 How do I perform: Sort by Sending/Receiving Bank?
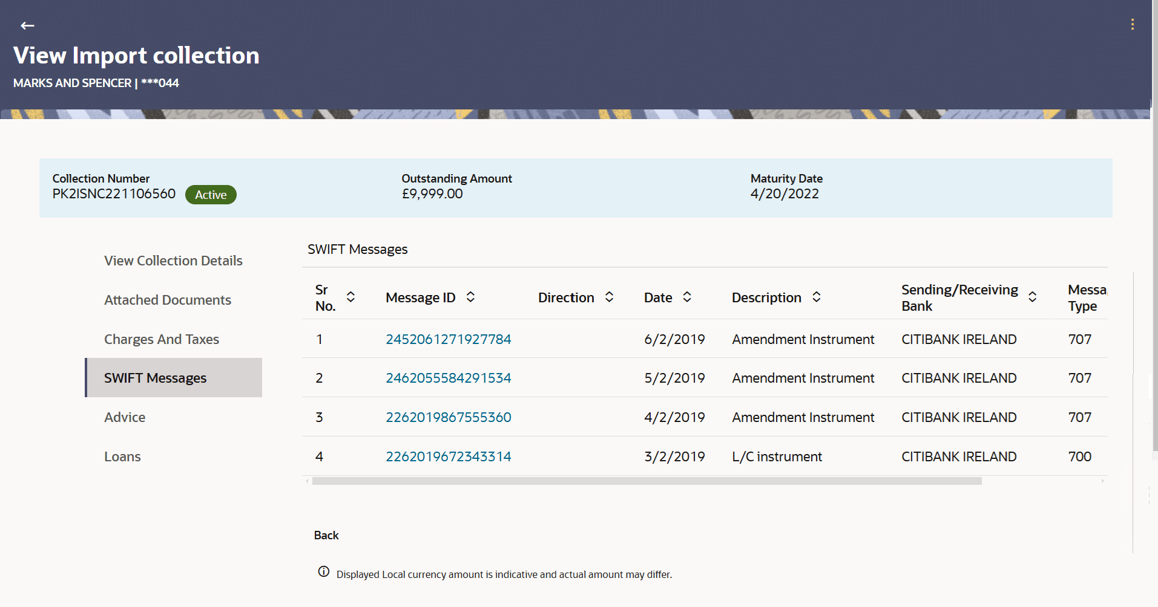(1032, 297)
